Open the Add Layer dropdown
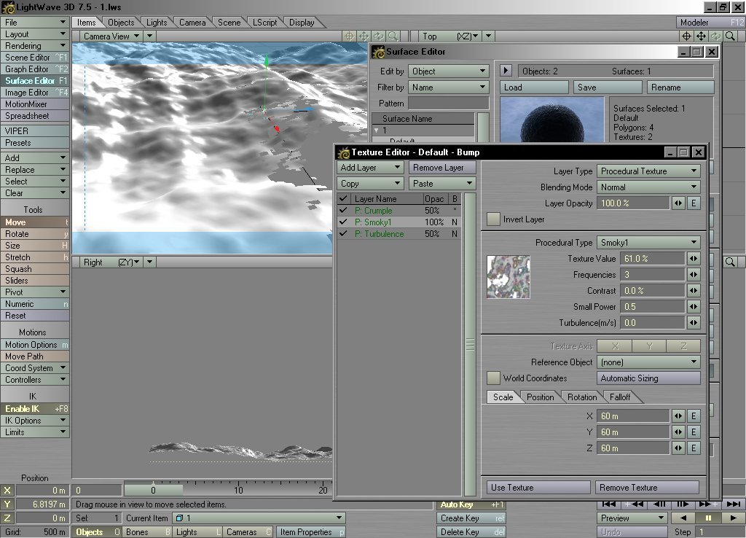The image size is (746, 538). [371, 168]
